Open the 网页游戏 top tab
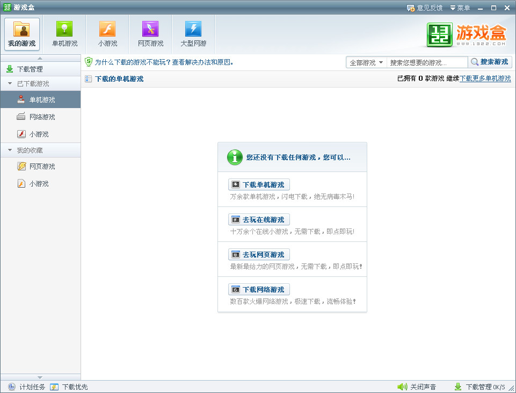Image resolution: width=516 pixels, height=393 pixels. coord(151,34)
